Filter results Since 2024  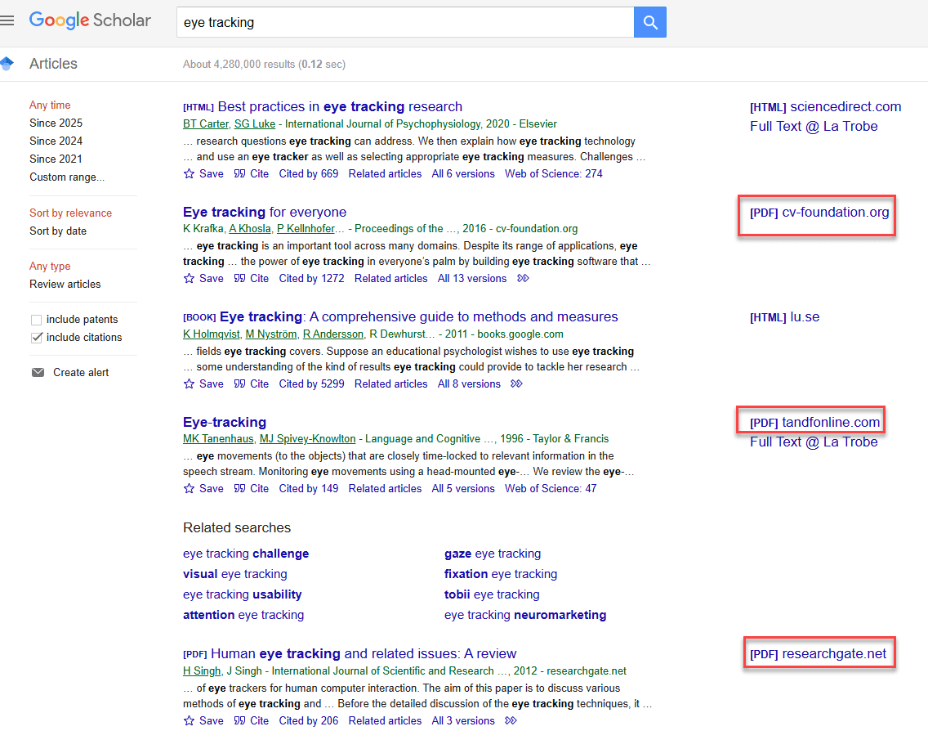(x=56, y=141)
